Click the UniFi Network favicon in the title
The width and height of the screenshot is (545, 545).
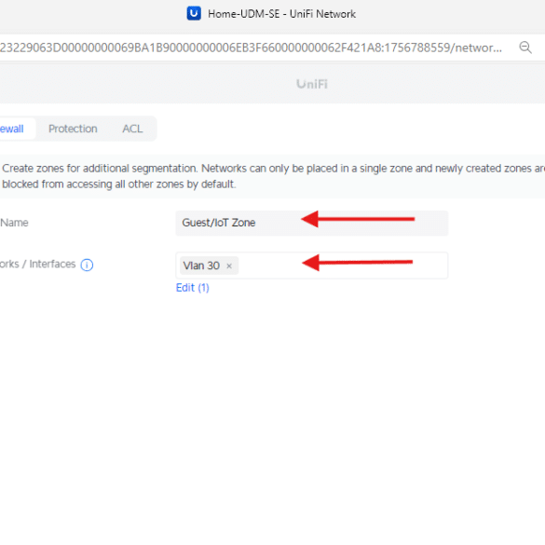194,14
